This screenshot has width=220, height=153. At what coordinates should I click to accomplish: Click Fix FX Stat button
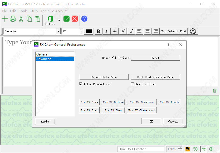point(89,110)
